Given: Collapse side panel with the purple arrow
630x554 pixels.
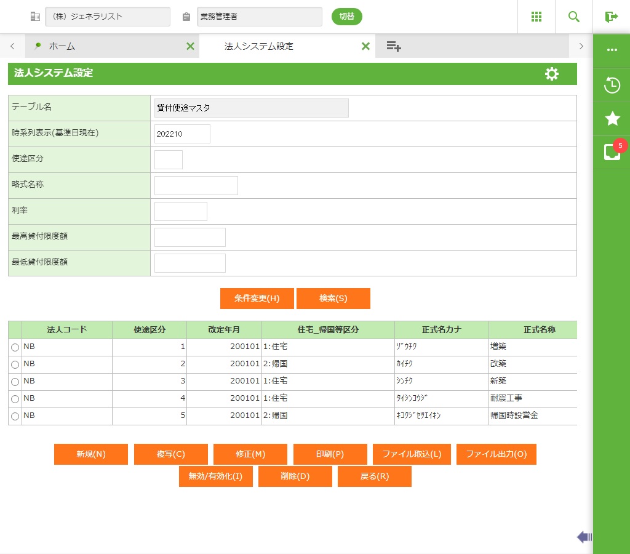Looking at the screenshot, I should tap(584, 537).
